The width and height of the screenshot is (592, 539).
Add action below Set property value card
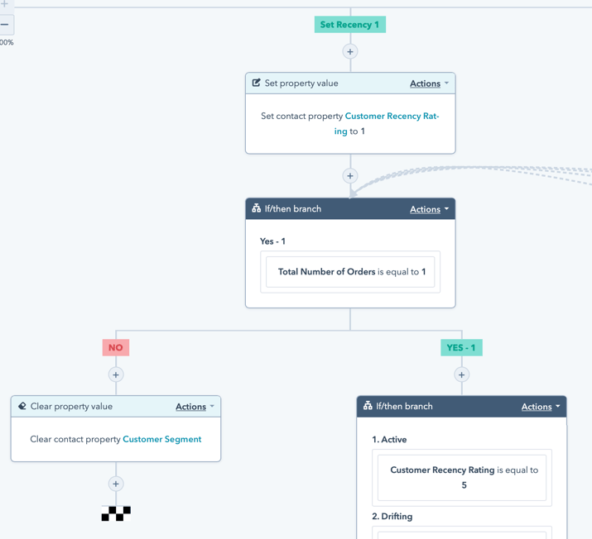(350, 176)
